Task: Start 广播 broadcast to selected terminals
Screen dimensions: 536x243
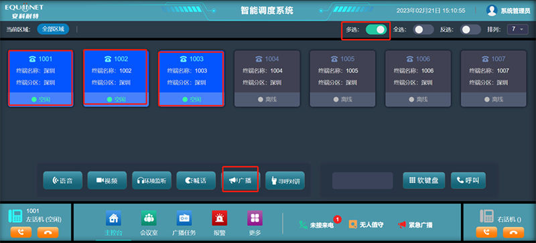Action: (x=241, y=181)
